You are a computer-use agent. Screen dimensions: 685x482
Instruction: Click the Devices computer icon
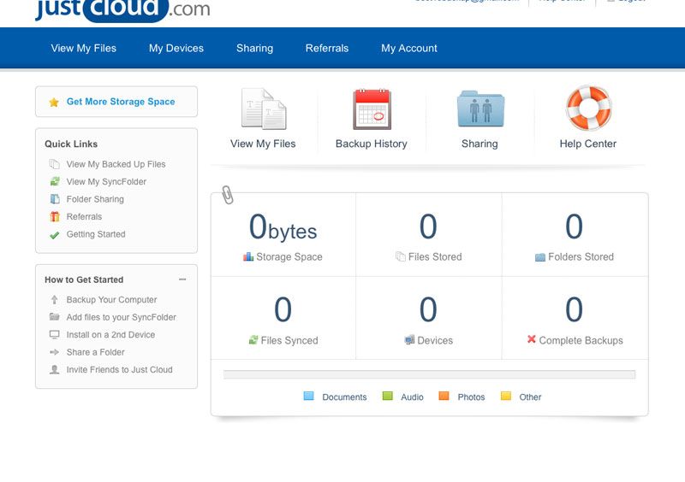coord(409,340)
